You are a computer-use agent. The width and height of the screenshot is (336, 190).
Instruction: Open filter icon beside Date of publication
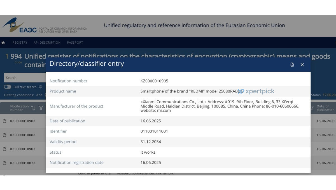(312, 108)
